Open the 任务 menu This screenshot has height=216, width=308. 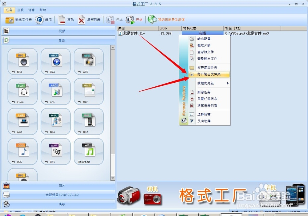tap(9, 10)
